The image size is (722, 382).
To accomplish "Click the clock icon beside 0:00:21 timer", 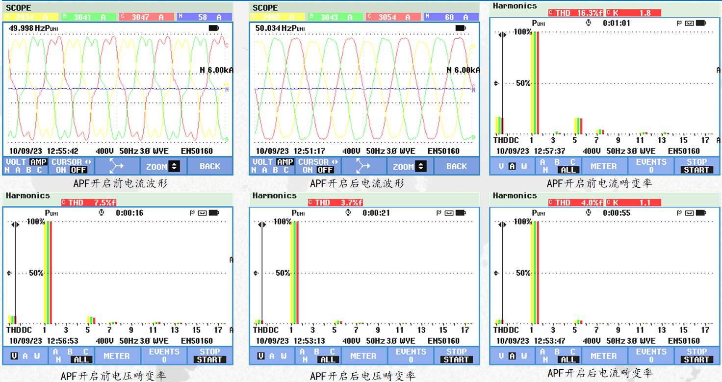I will pyautogui.click(x=348, y=213).
